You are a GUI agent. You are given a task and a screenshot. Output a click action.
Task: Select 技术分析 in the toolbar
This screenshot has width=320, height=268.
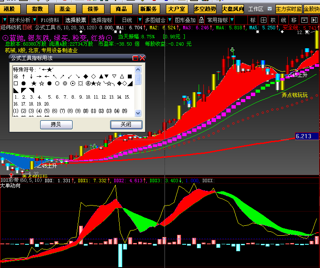pos(20,20)
